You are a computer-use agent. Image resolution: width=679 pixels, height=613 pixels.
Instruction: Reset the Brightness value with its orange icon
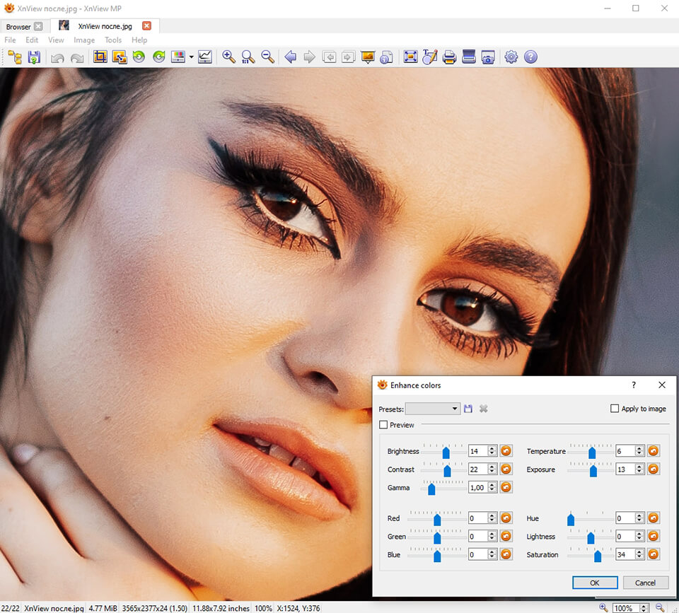pos(506,450)
